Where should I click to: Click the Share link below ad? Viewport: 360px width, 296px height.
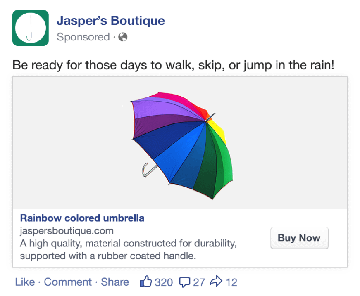point(115,282)
